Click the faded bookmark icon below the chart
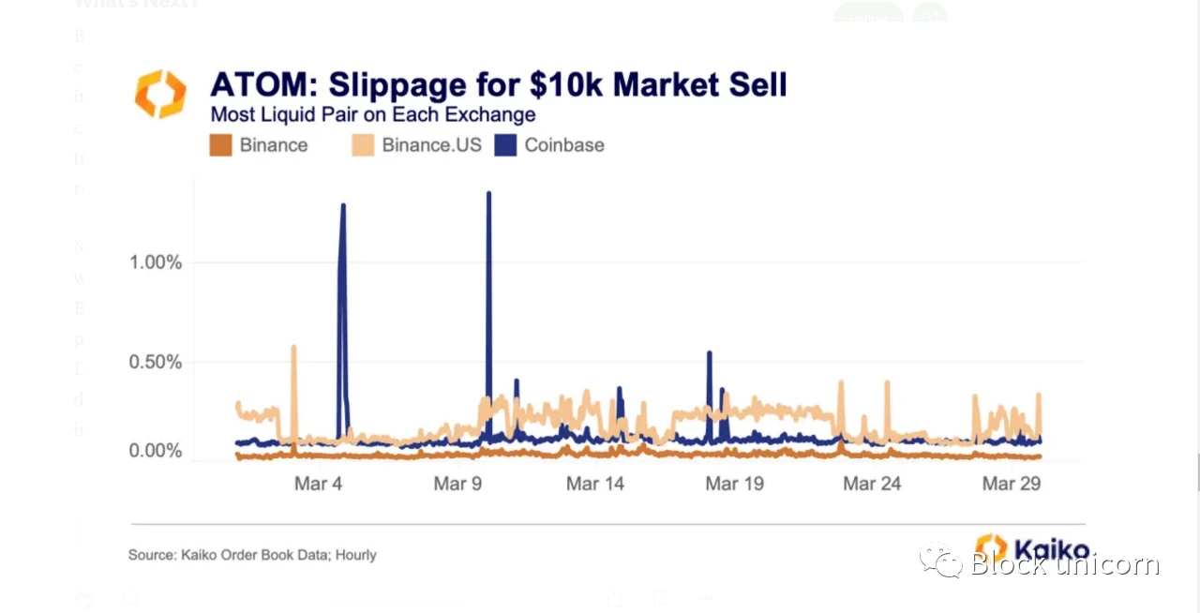This screenshot has height=613, width=1200. (660, 599)
